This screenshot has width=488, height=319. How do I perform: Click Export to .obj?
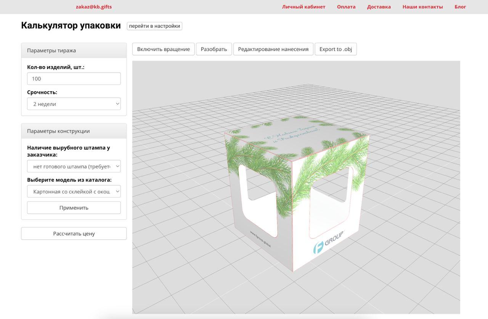tap(335, 49)
